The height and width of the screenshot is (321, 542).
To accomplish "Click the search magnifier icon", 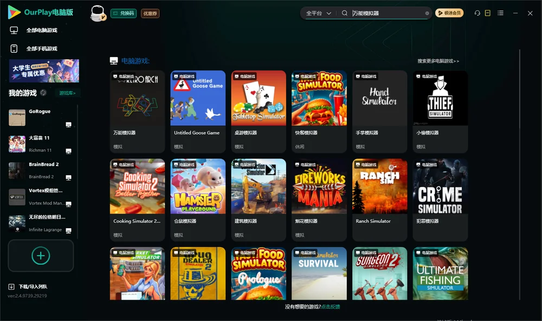I will pyautogui.click(x=345, y=13).
